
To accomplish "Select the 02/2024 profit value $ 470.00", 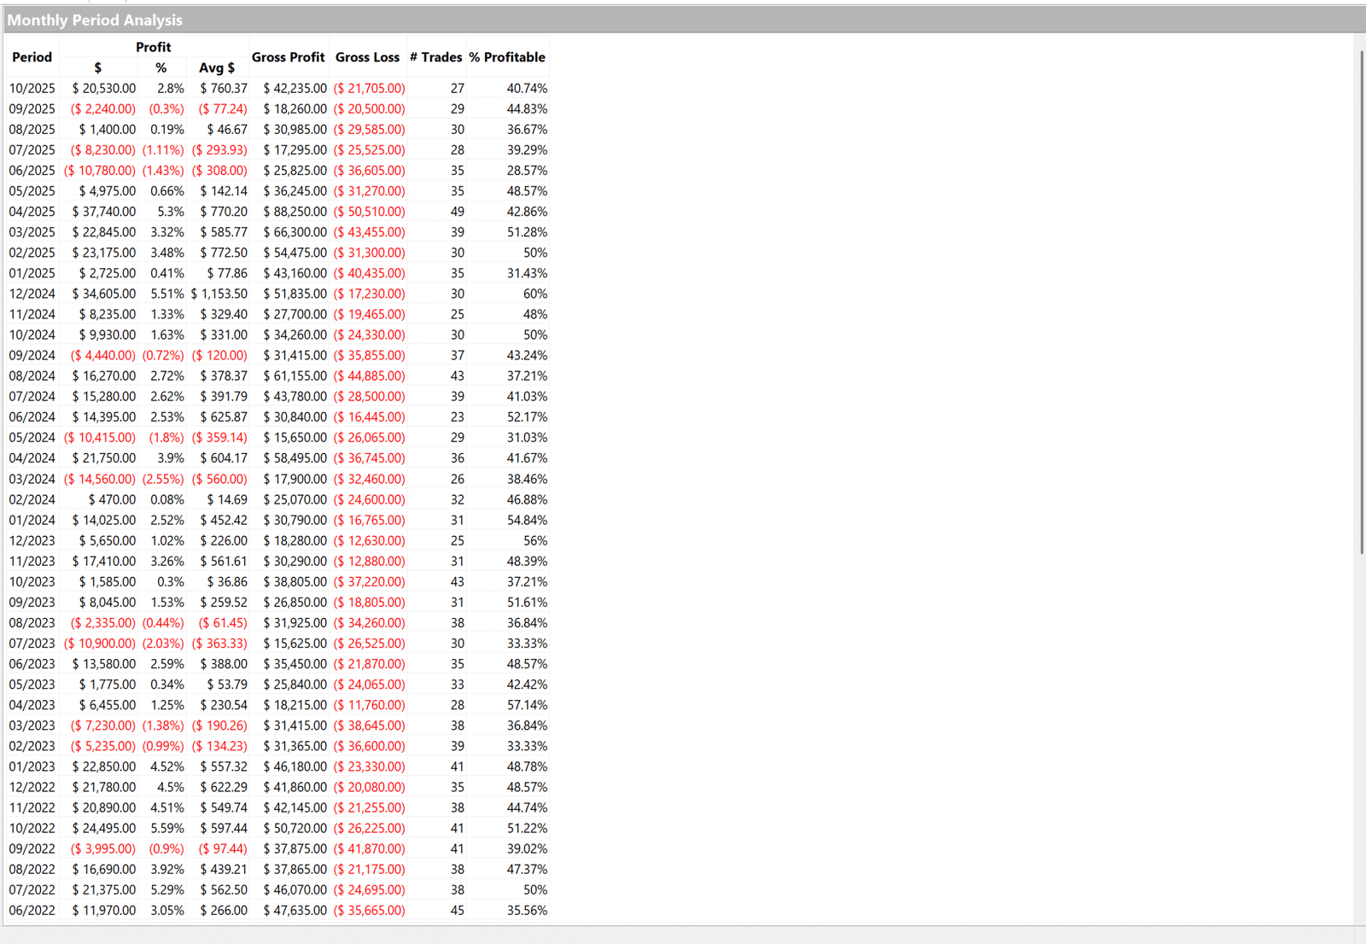I will coord(112,499).
